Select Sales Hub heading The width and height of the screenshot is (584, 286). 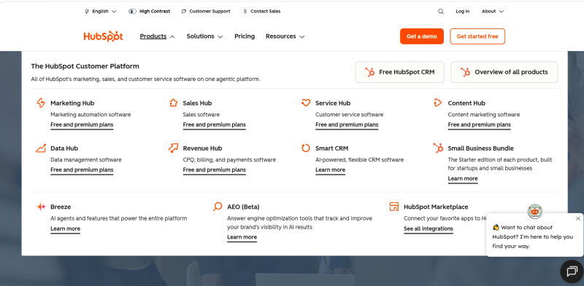click(x=197, y=103)
